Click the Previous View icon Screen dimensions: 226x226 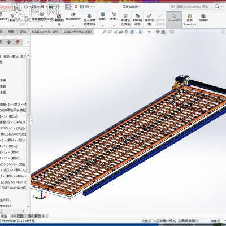[x=115, y=32]
